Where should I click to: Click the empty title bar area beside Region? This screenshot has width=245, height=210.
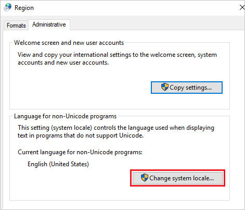pos(135,8)
